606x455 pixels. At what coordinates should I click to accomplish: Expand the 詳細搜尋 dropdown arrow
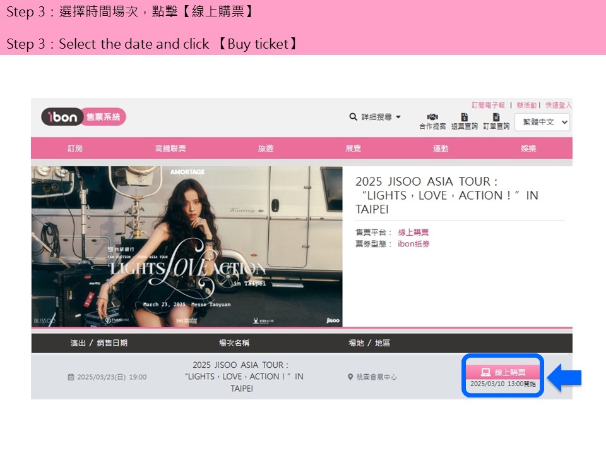tap(398, 117)
